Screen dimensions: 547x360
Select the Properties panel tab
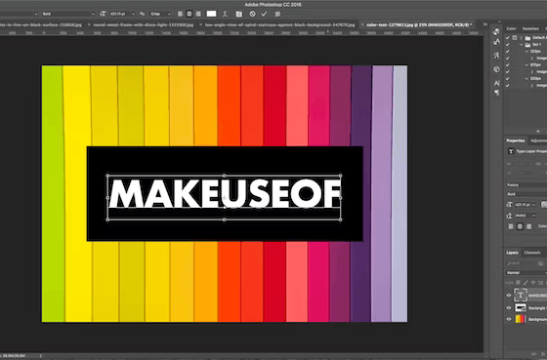(516, 140)
